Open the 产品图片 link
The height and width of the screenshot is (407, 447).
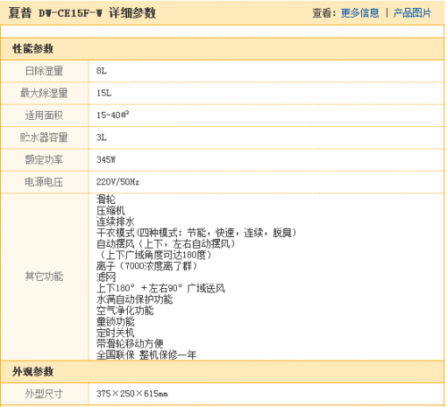point(412,13)
